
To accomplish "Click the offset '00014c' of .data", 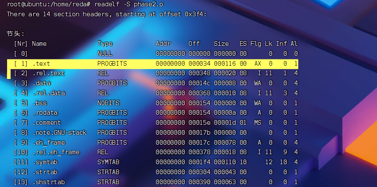I will (x=200, y=83).
